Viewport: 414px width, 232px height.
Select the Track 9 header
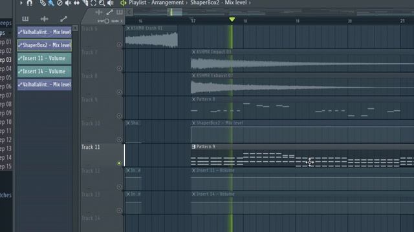tap(102, 108)
